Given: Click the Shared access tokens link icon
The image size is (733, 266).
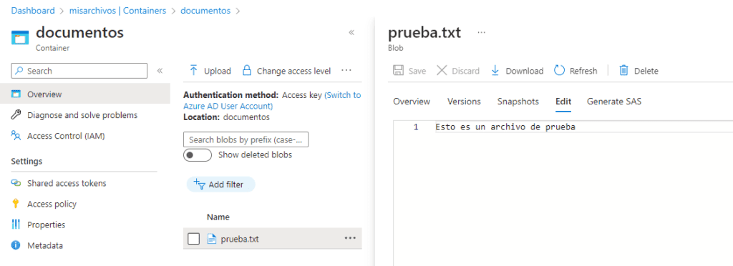Looking at the screenshot, I should click(x=16, y=183).
